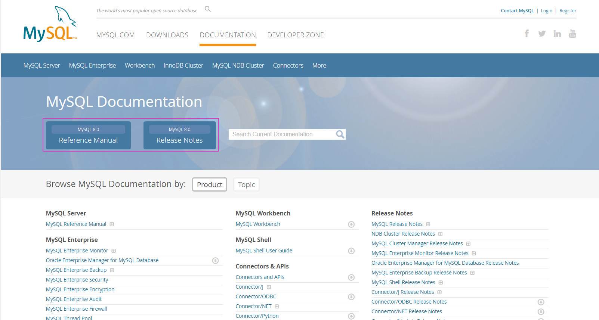Open MySQL Enterprise Audit link
This screenshot has height=320, width=599.
pyautogui.click(x=74, y=299)
